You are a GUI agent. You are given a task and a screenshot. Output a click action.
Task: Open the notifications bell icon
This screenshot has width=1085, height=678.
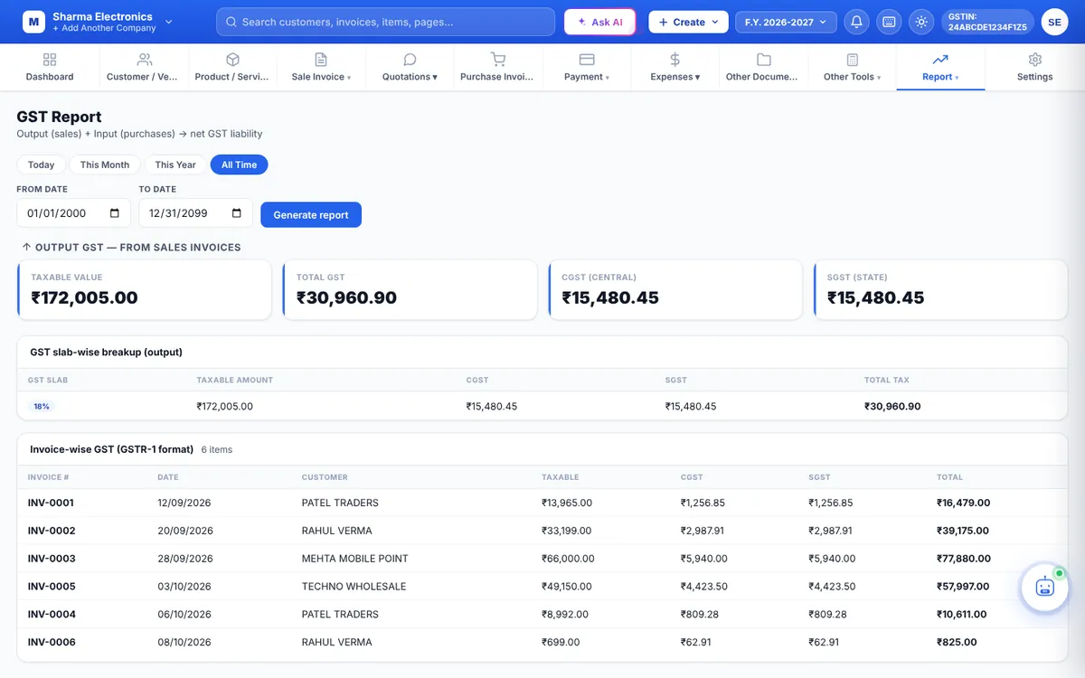[x=856, y=22]
